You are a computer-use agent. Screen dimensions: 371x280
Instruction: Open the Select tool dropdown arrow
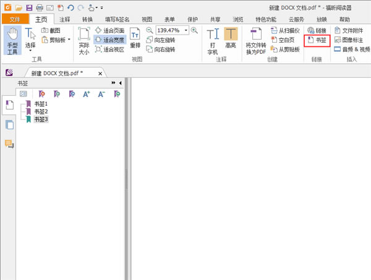coord(30,51)
